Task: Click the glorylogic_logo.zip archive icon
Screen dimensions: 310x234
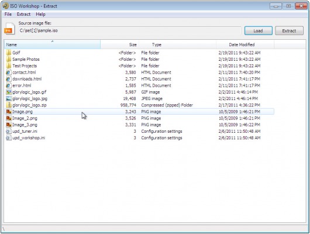Action: click(x=9, y=105)
